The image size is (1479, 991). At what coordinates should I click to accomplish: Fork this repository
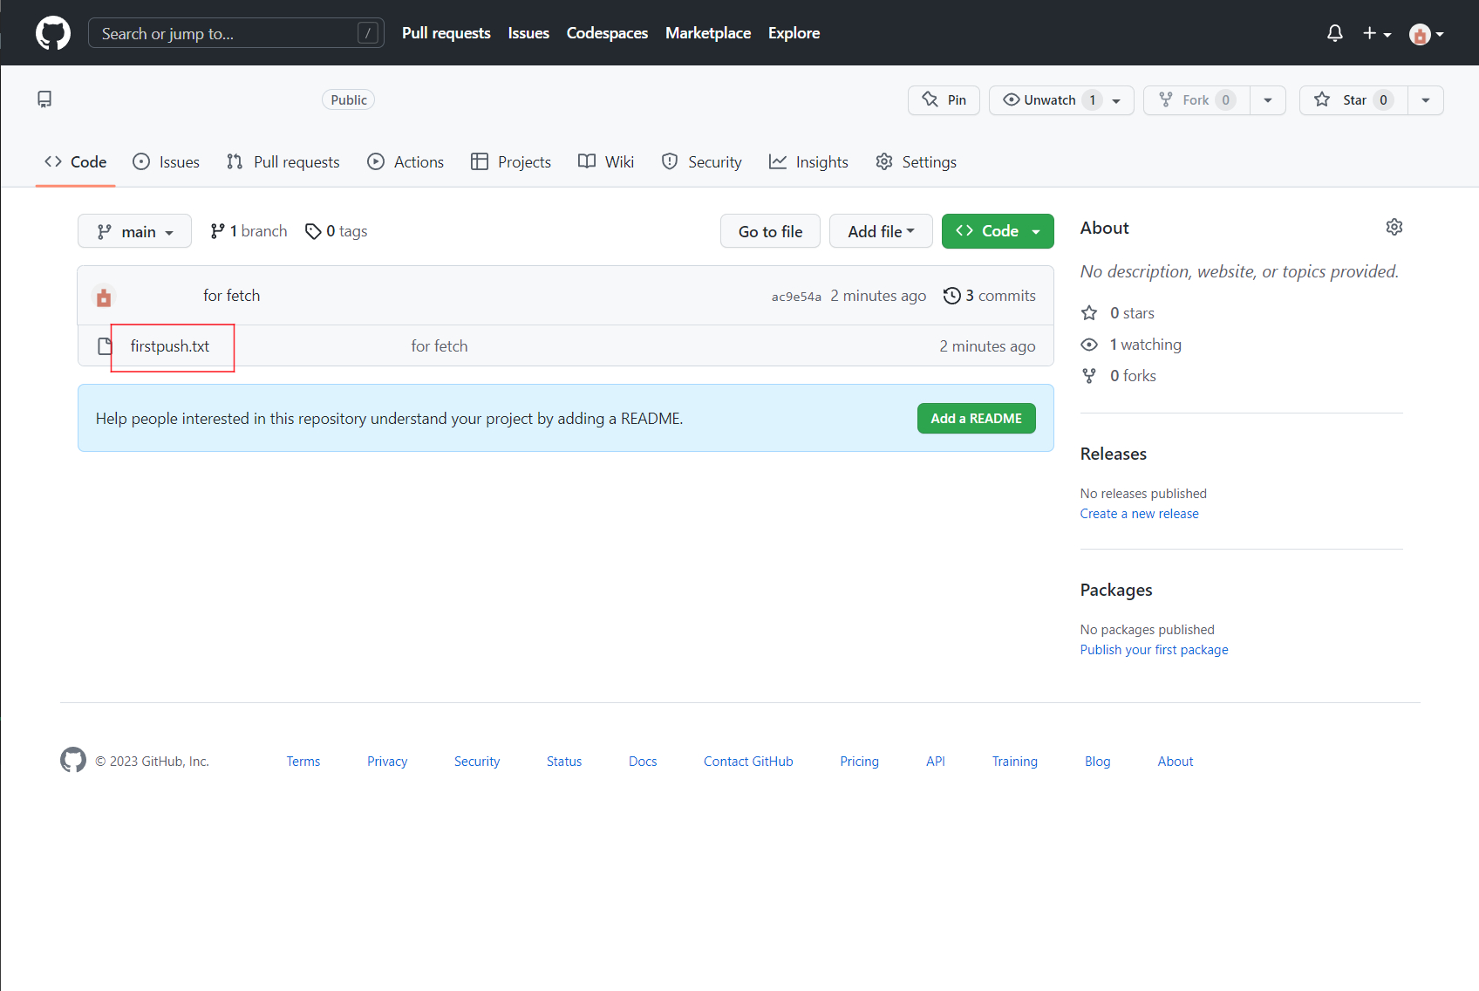tap(1196, 100)
